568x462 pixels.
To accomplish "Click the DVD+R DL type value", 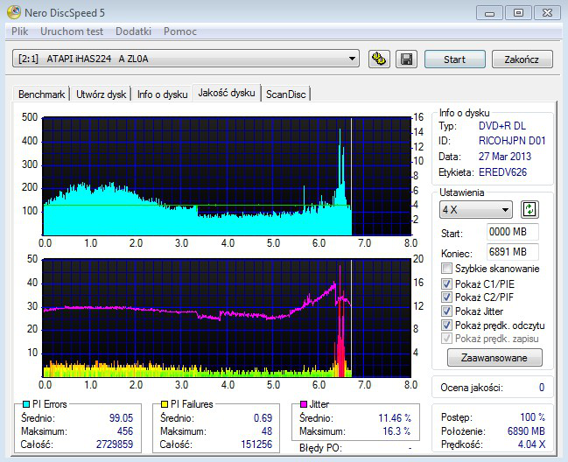I will click(501, 126).
